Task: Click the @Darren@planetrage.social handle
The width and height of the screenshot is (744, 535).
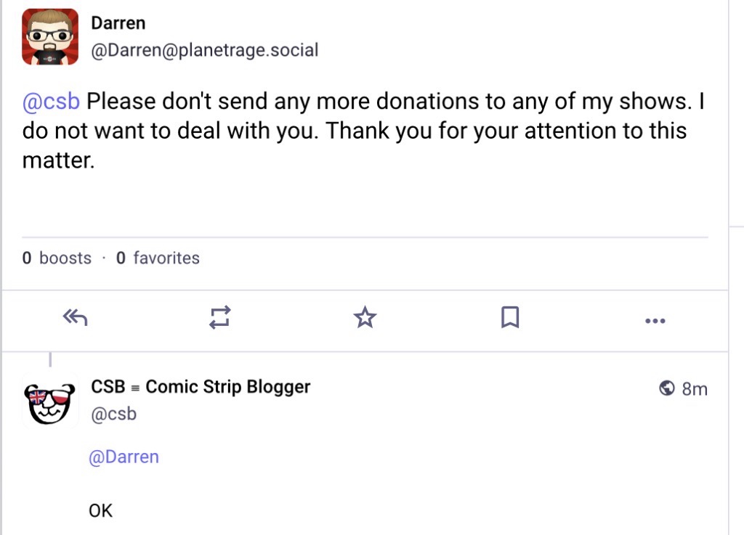Action: 204,50
